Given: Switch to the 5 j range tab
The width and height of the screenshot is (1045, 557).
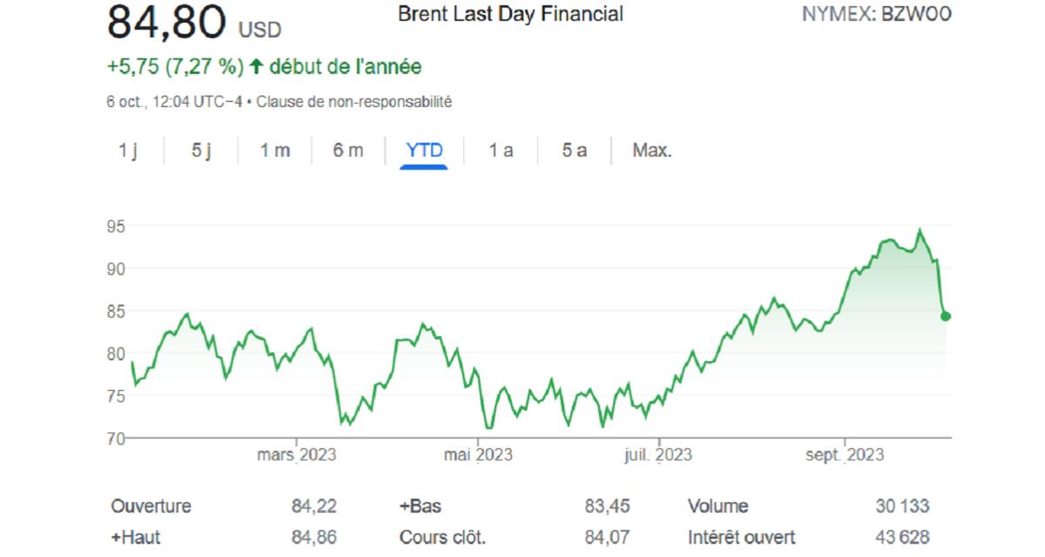Looking at the screenshot, I should (x=201, y=151).
